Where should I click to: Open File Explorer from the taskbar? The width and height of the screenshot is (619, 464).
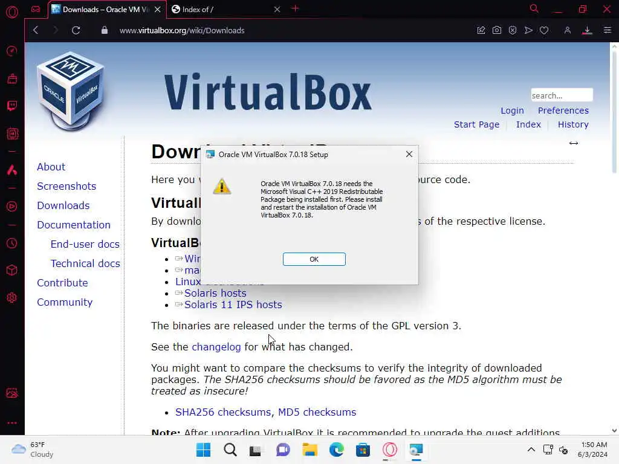[310, 449]
